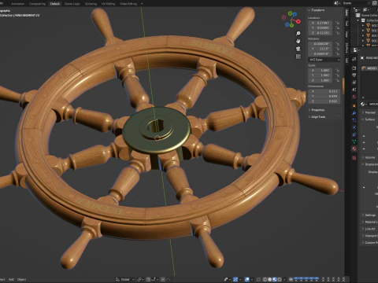Collapse the Collection in outliner
378x283 pixels.
pyautogui.click(x=358, y=20)
